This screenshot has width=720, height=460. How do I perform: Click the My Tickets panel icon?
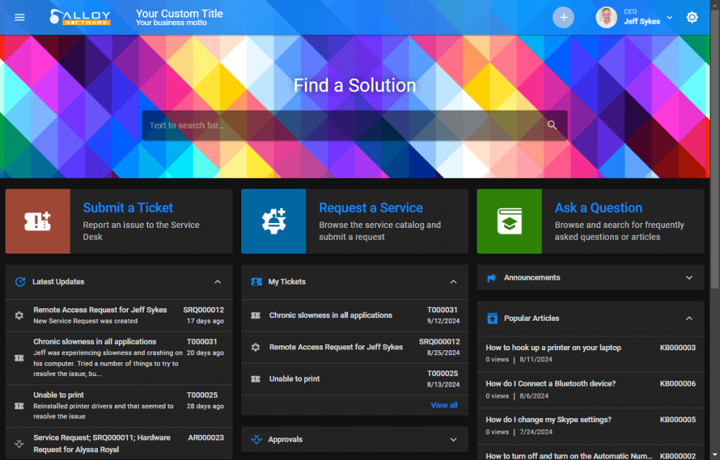256,281
